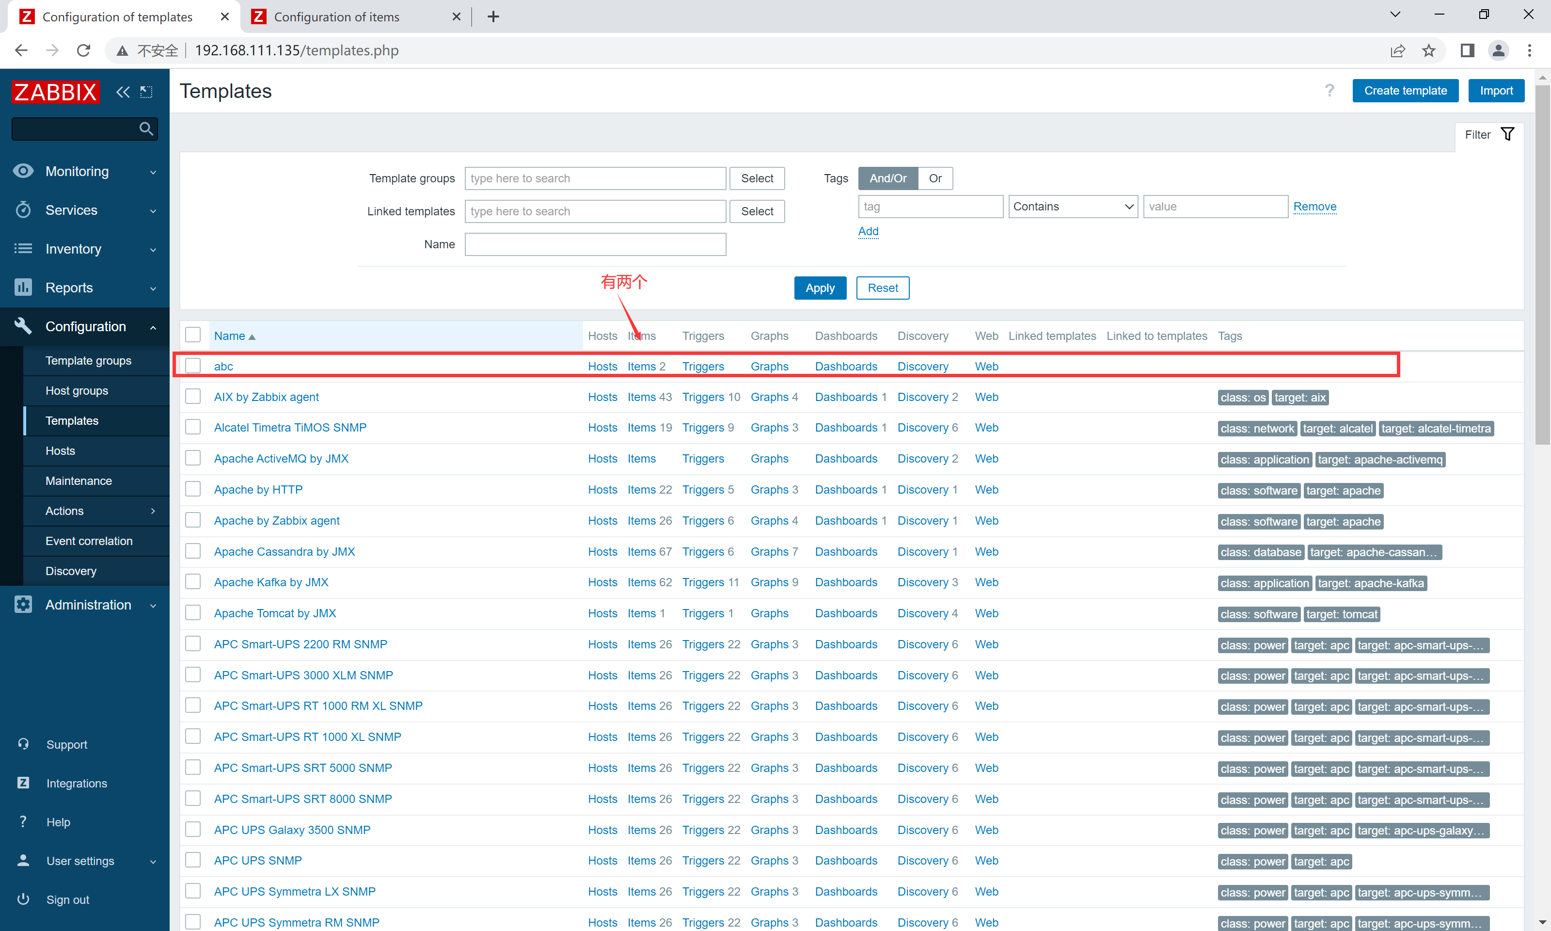The image size is (1551, 931).
Task: Select the Apache ActiveMQ by JMX checkbox
Action: click(x=192, y=458)
